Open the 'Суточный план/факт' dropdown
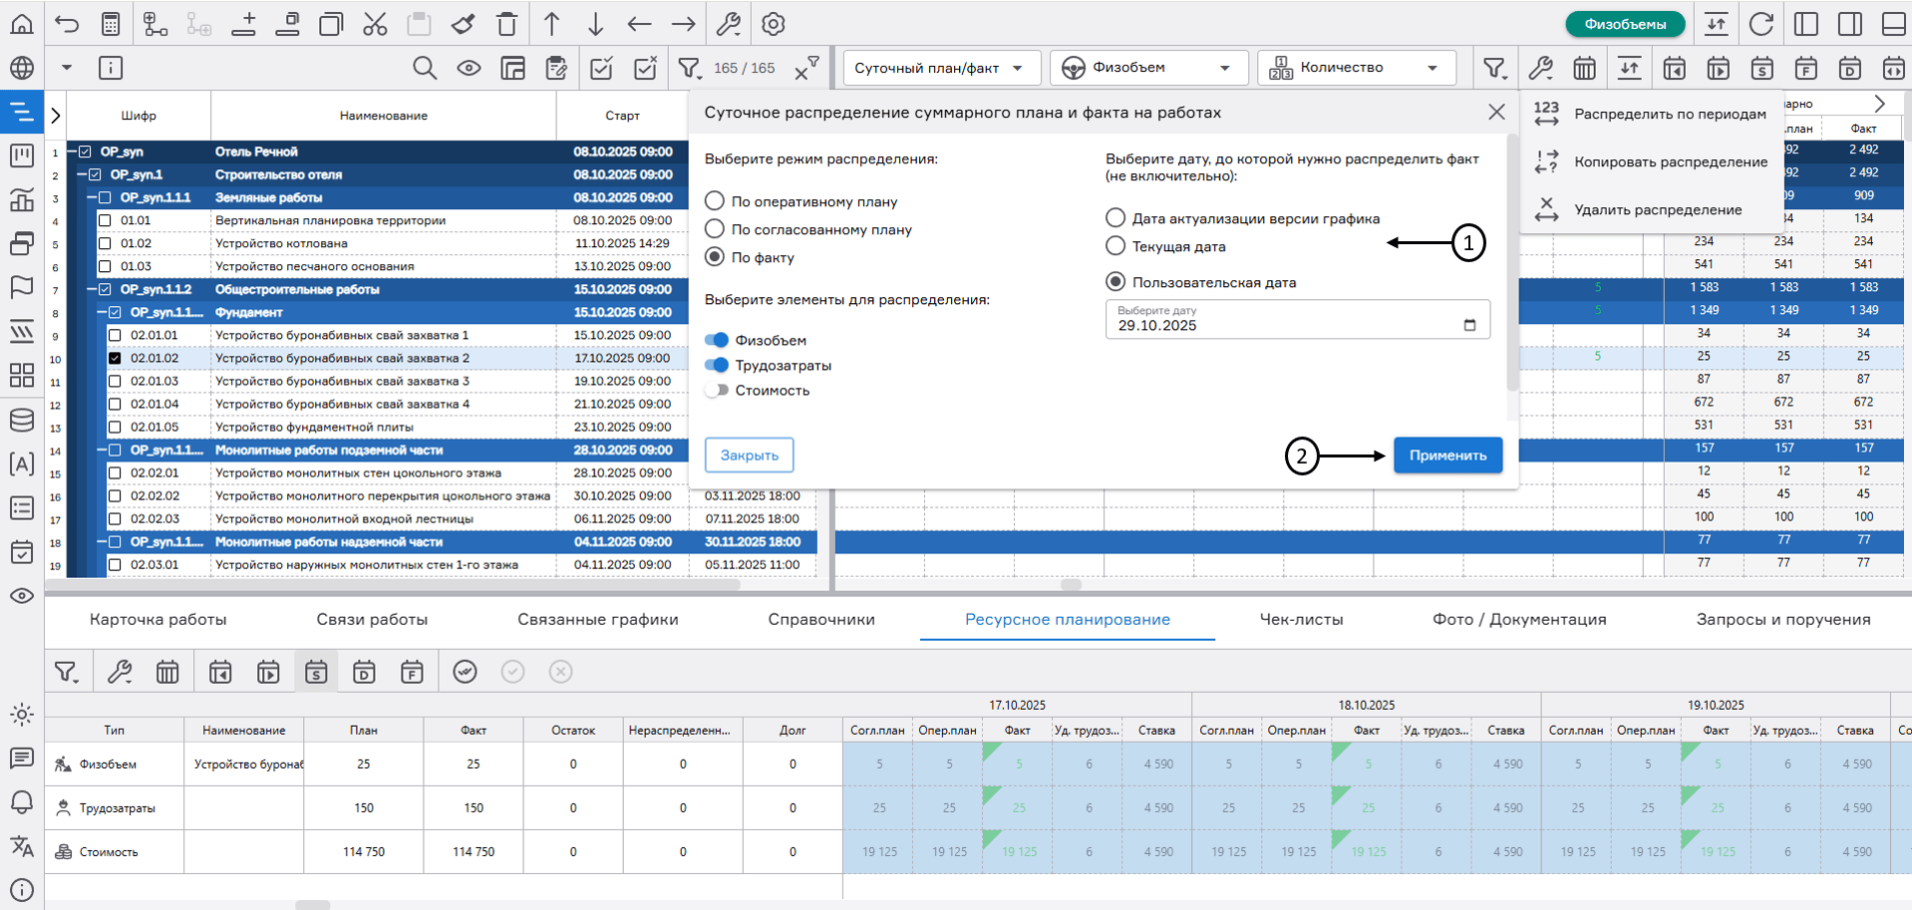Viewport: 1912px width, 910px height. point(940,68)
